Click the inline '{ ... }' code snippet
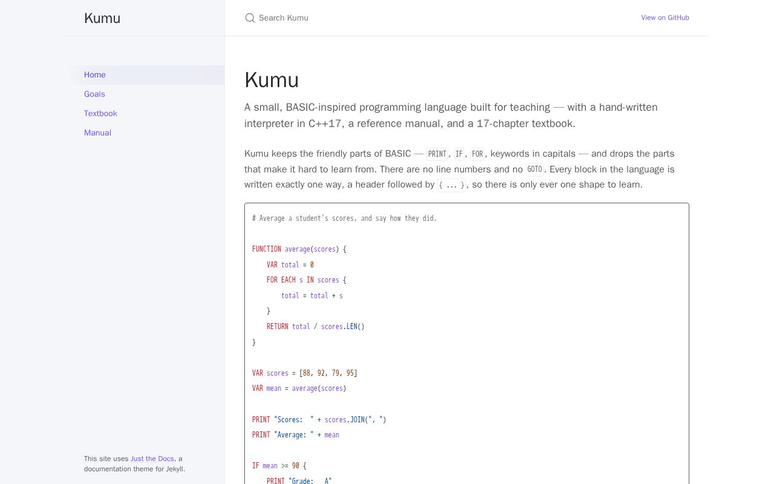This screenshot has height=484, width=774. tap(452, 185)
